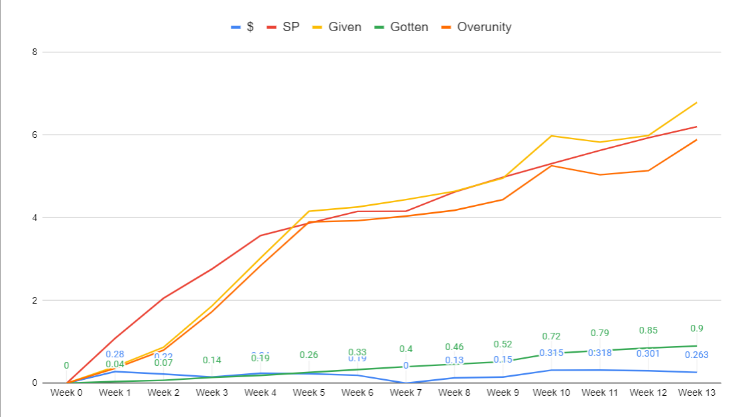Click the y-axis value 8
Screen dimensions: 738x417
[34, 52]
